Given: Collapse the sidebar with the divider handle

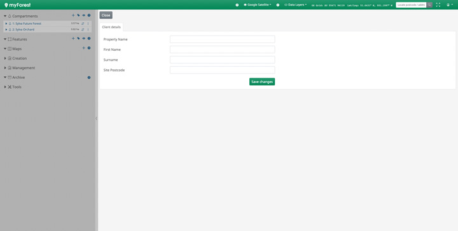Looking at the screenshot, I should [x=97, y=119].
